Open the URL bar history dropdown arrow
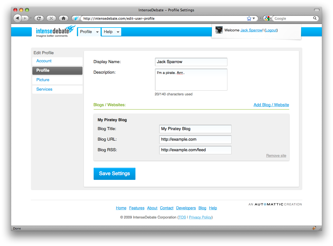The height and width of the screenshot is (246, 333). pyautogui.click(x=254, y=19)
